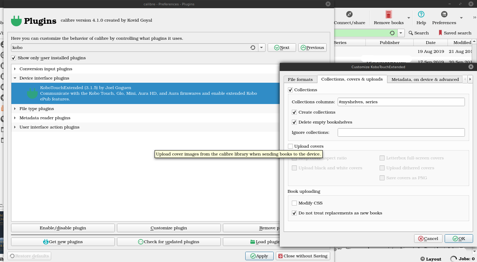Screen dimensions: 477x262
Task: Click the Customize plugin button
Action: tap(169, 228)
